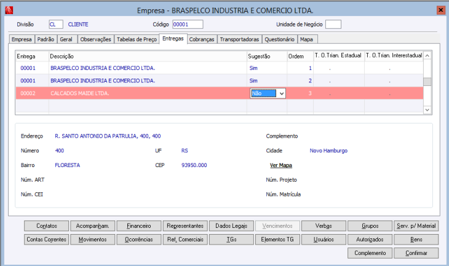Screen dimensions: 449x266
Task: Click the Complemento button
Action: [x=370, y=253]
